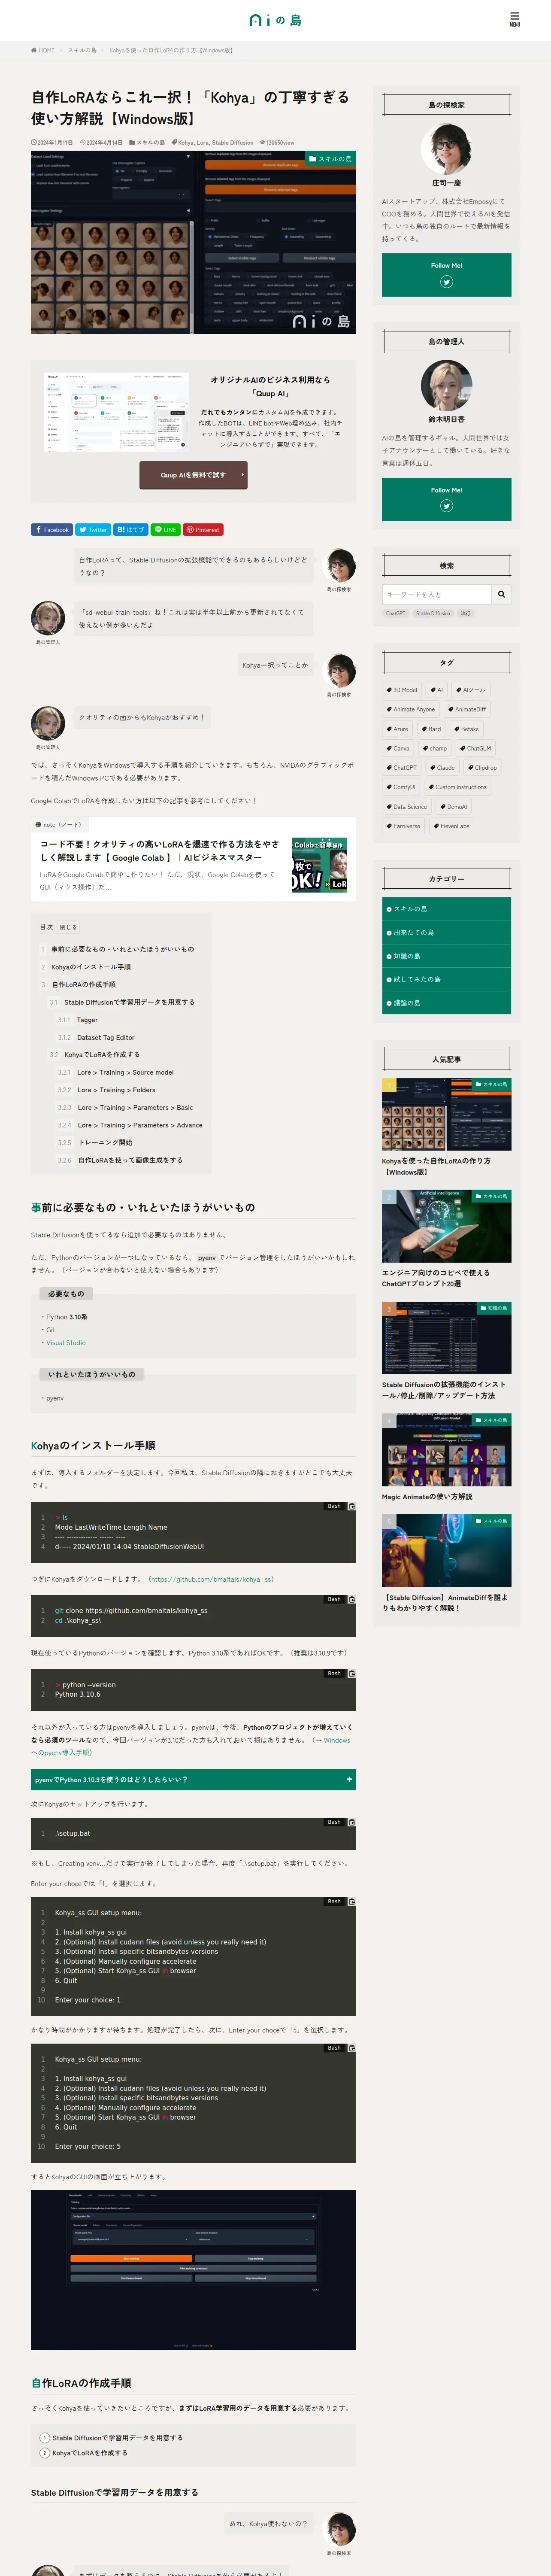Open the Animate Anyone tag

(411, 709)
